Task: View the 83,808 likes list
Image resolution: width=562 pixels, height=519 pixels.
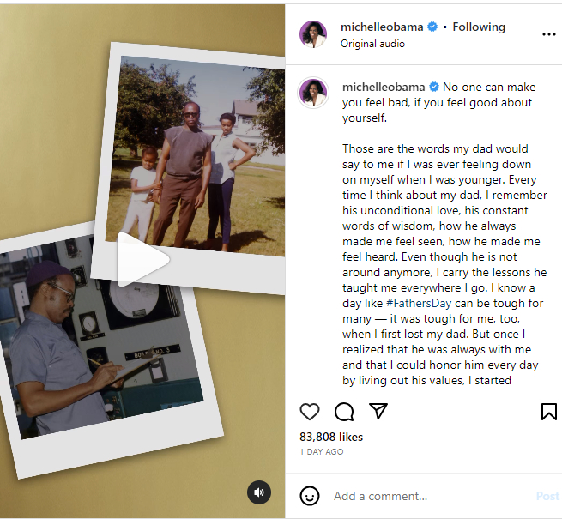Action: click(x=331, y=437)
